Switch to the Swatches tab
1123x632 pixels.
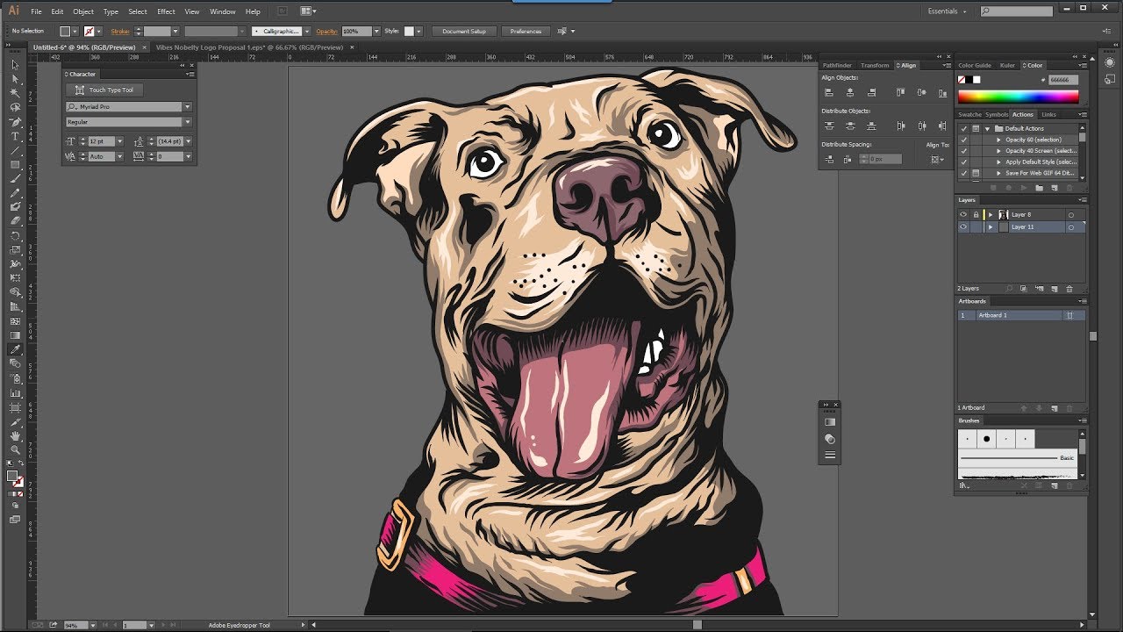point(969,114)
